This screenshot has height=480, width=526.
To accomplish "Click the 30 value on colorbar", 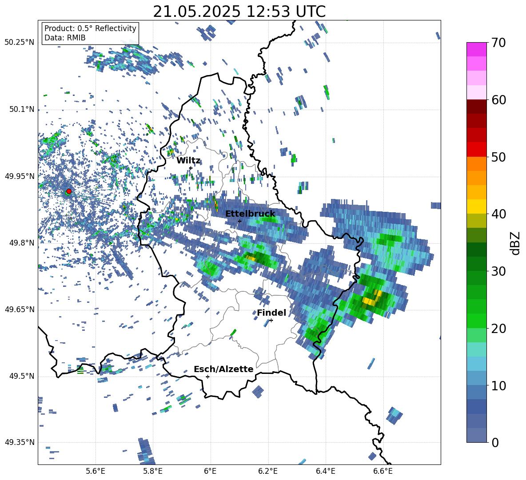I will (498, 271).
